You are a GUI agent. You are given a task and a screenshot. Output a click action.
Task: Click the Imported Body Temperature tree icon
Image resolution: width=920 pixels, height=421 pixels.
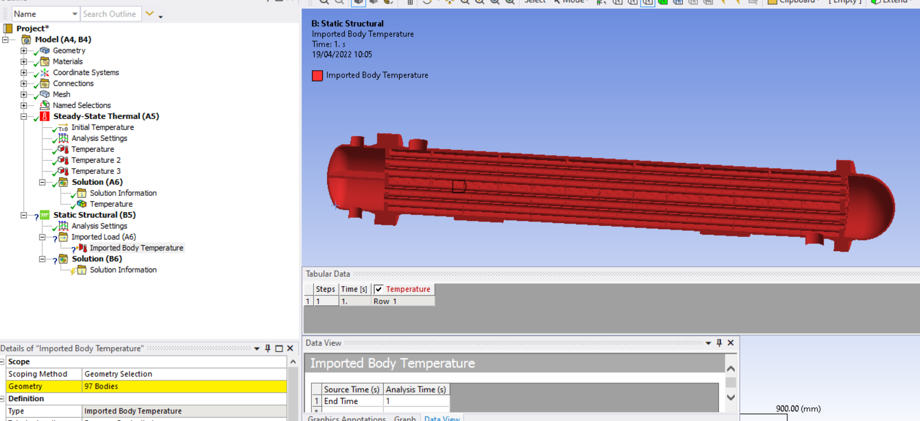(x=82, y=248)
